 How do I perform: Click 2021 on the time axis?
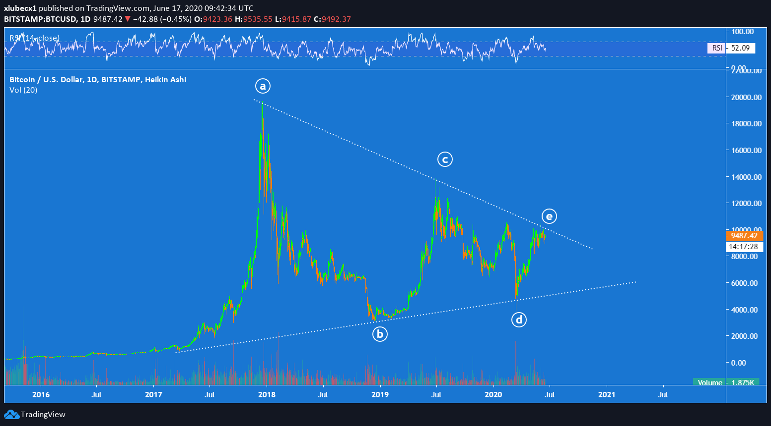(607, 395)
